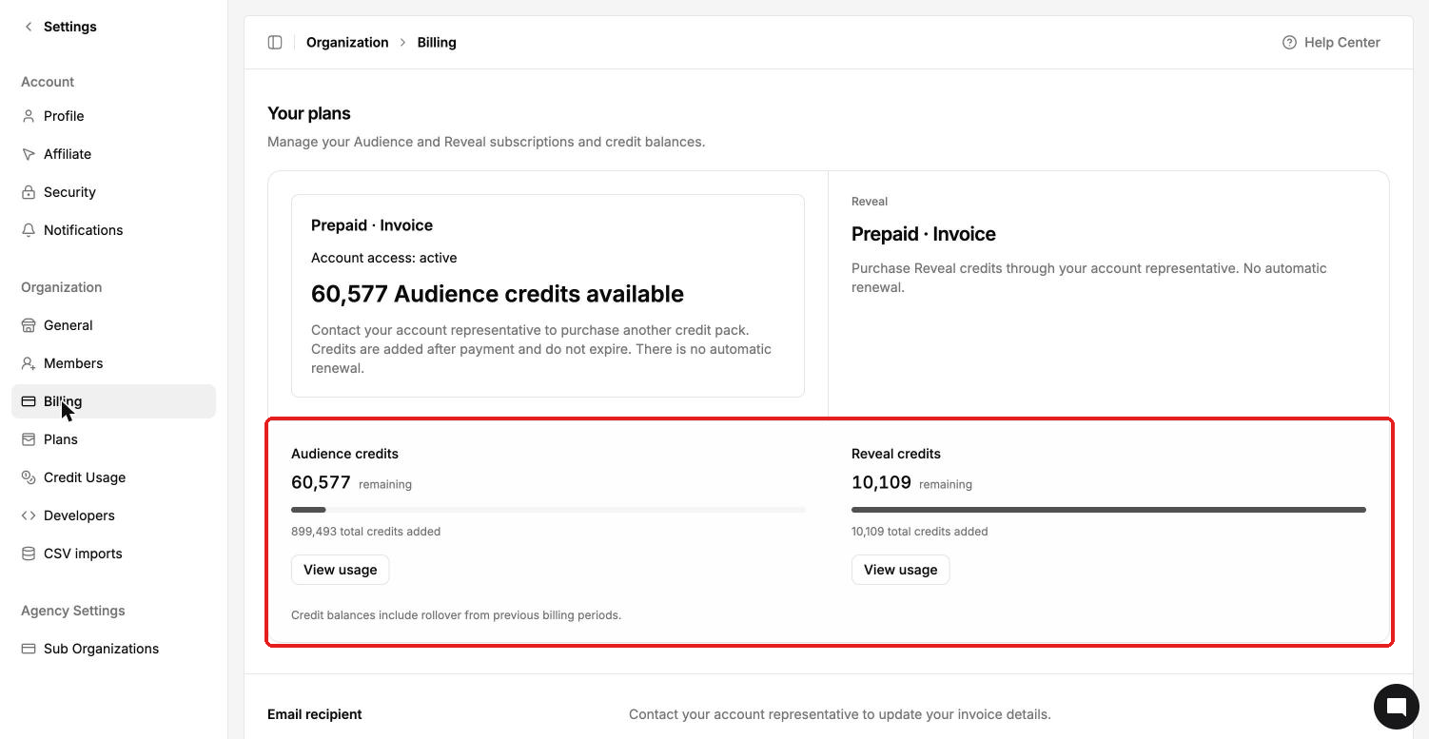Image resolution: width=1429 pixels, height=739 pixels.
Task: Click the Members people icon
Action: (x=29, y=363)
